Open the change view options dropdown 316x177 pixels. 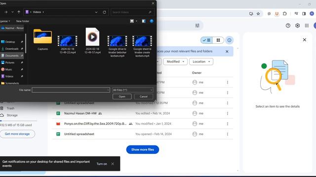tap(137, 21)
